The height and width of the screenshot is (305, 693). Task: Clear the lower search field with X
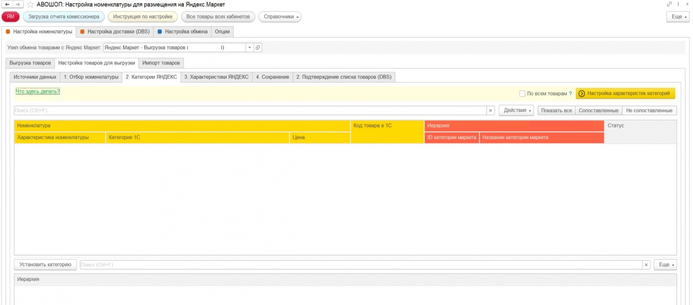646,265
